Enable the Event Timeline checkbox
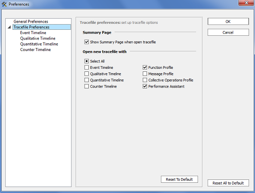 (87, 68)
